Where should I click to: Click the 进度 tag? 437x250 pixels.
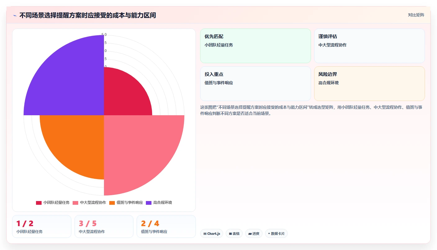254,234
